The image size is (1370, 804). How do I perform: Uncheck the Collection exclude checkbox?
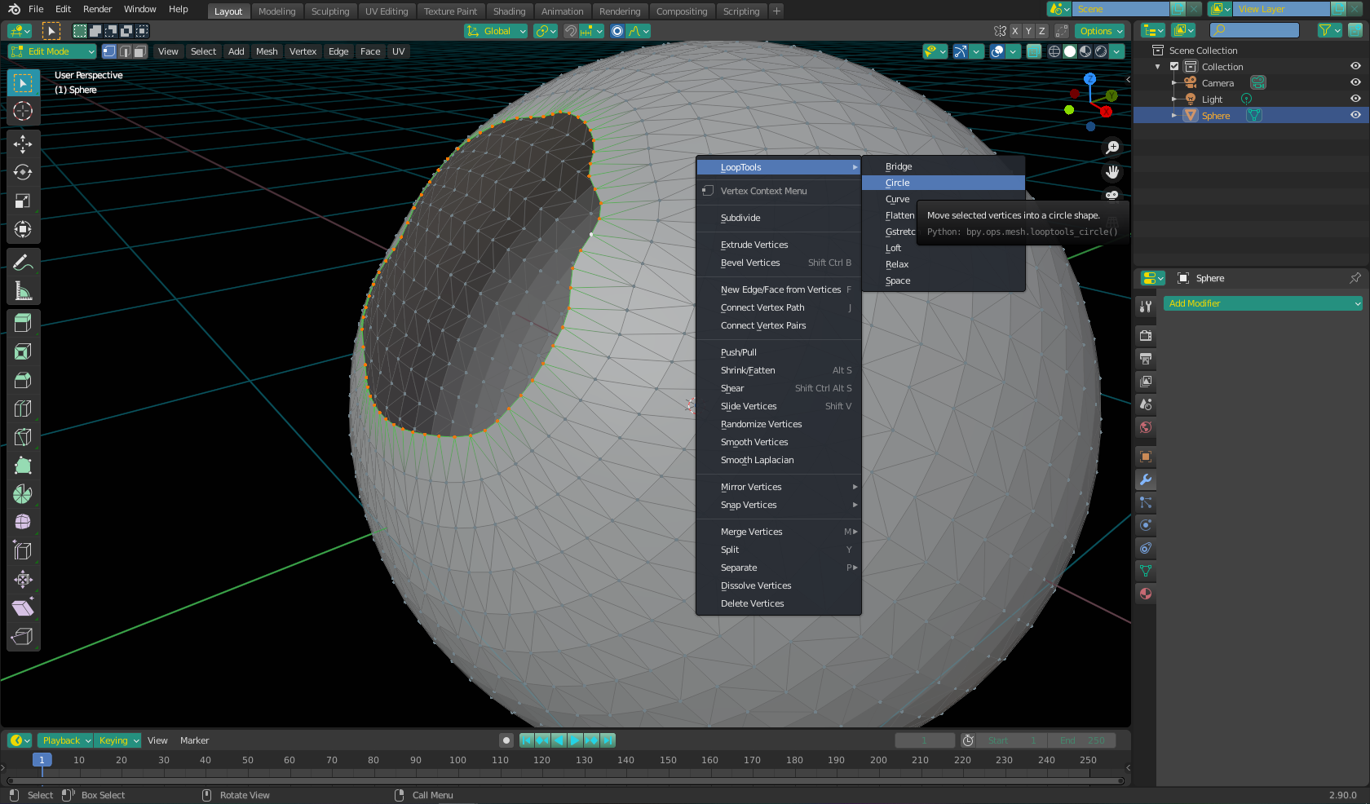(x=1174, y=67)
